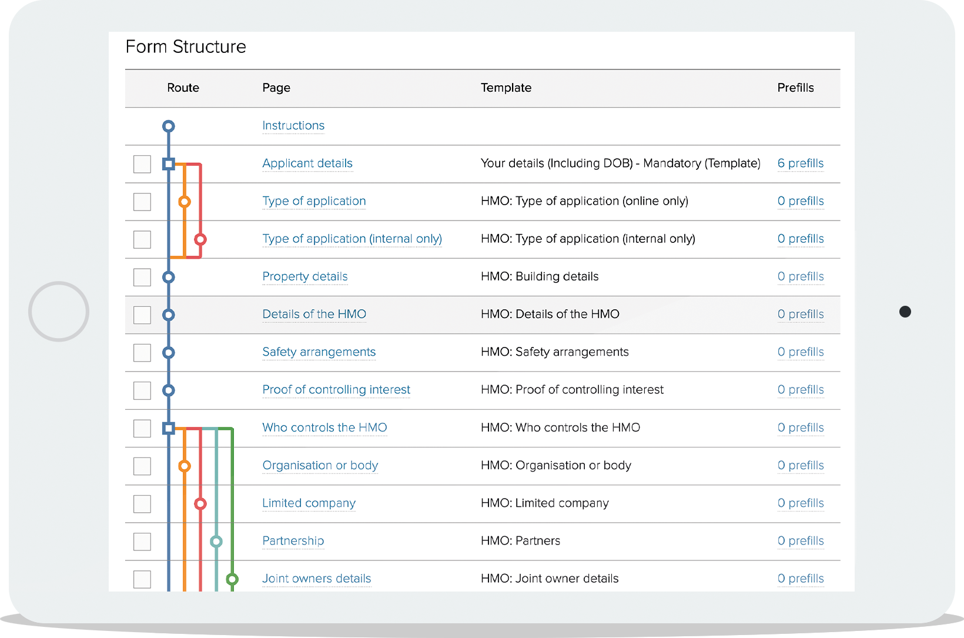This screenshot has height=638, width=964.
Task: Open prefills for Limited company
Action: click(x=801, y=503)
